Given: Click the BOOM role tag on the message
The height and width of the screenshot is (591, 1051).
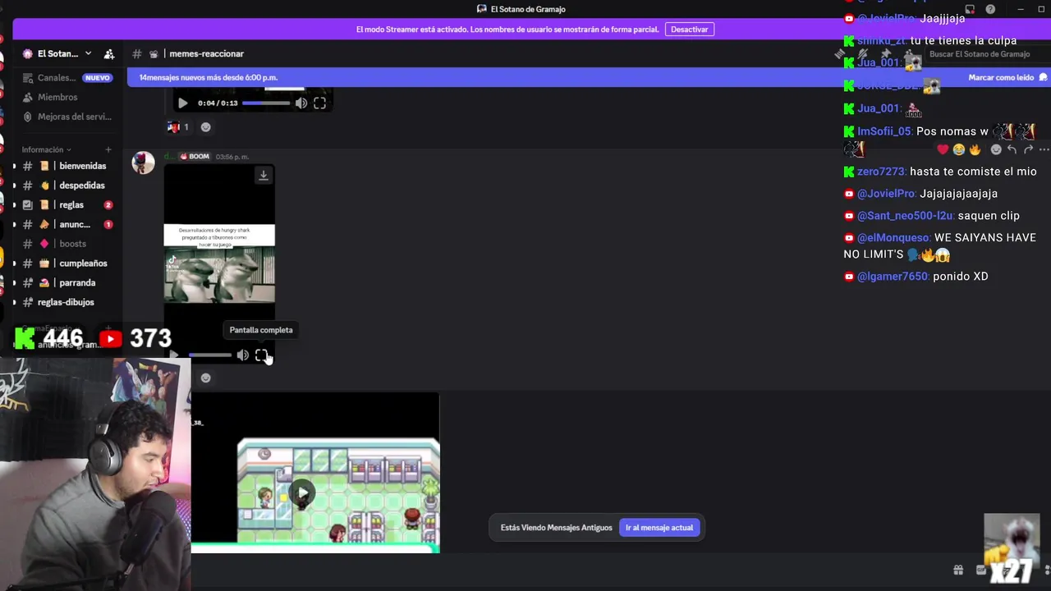Looking at the screenshot, I should (195, 156).
